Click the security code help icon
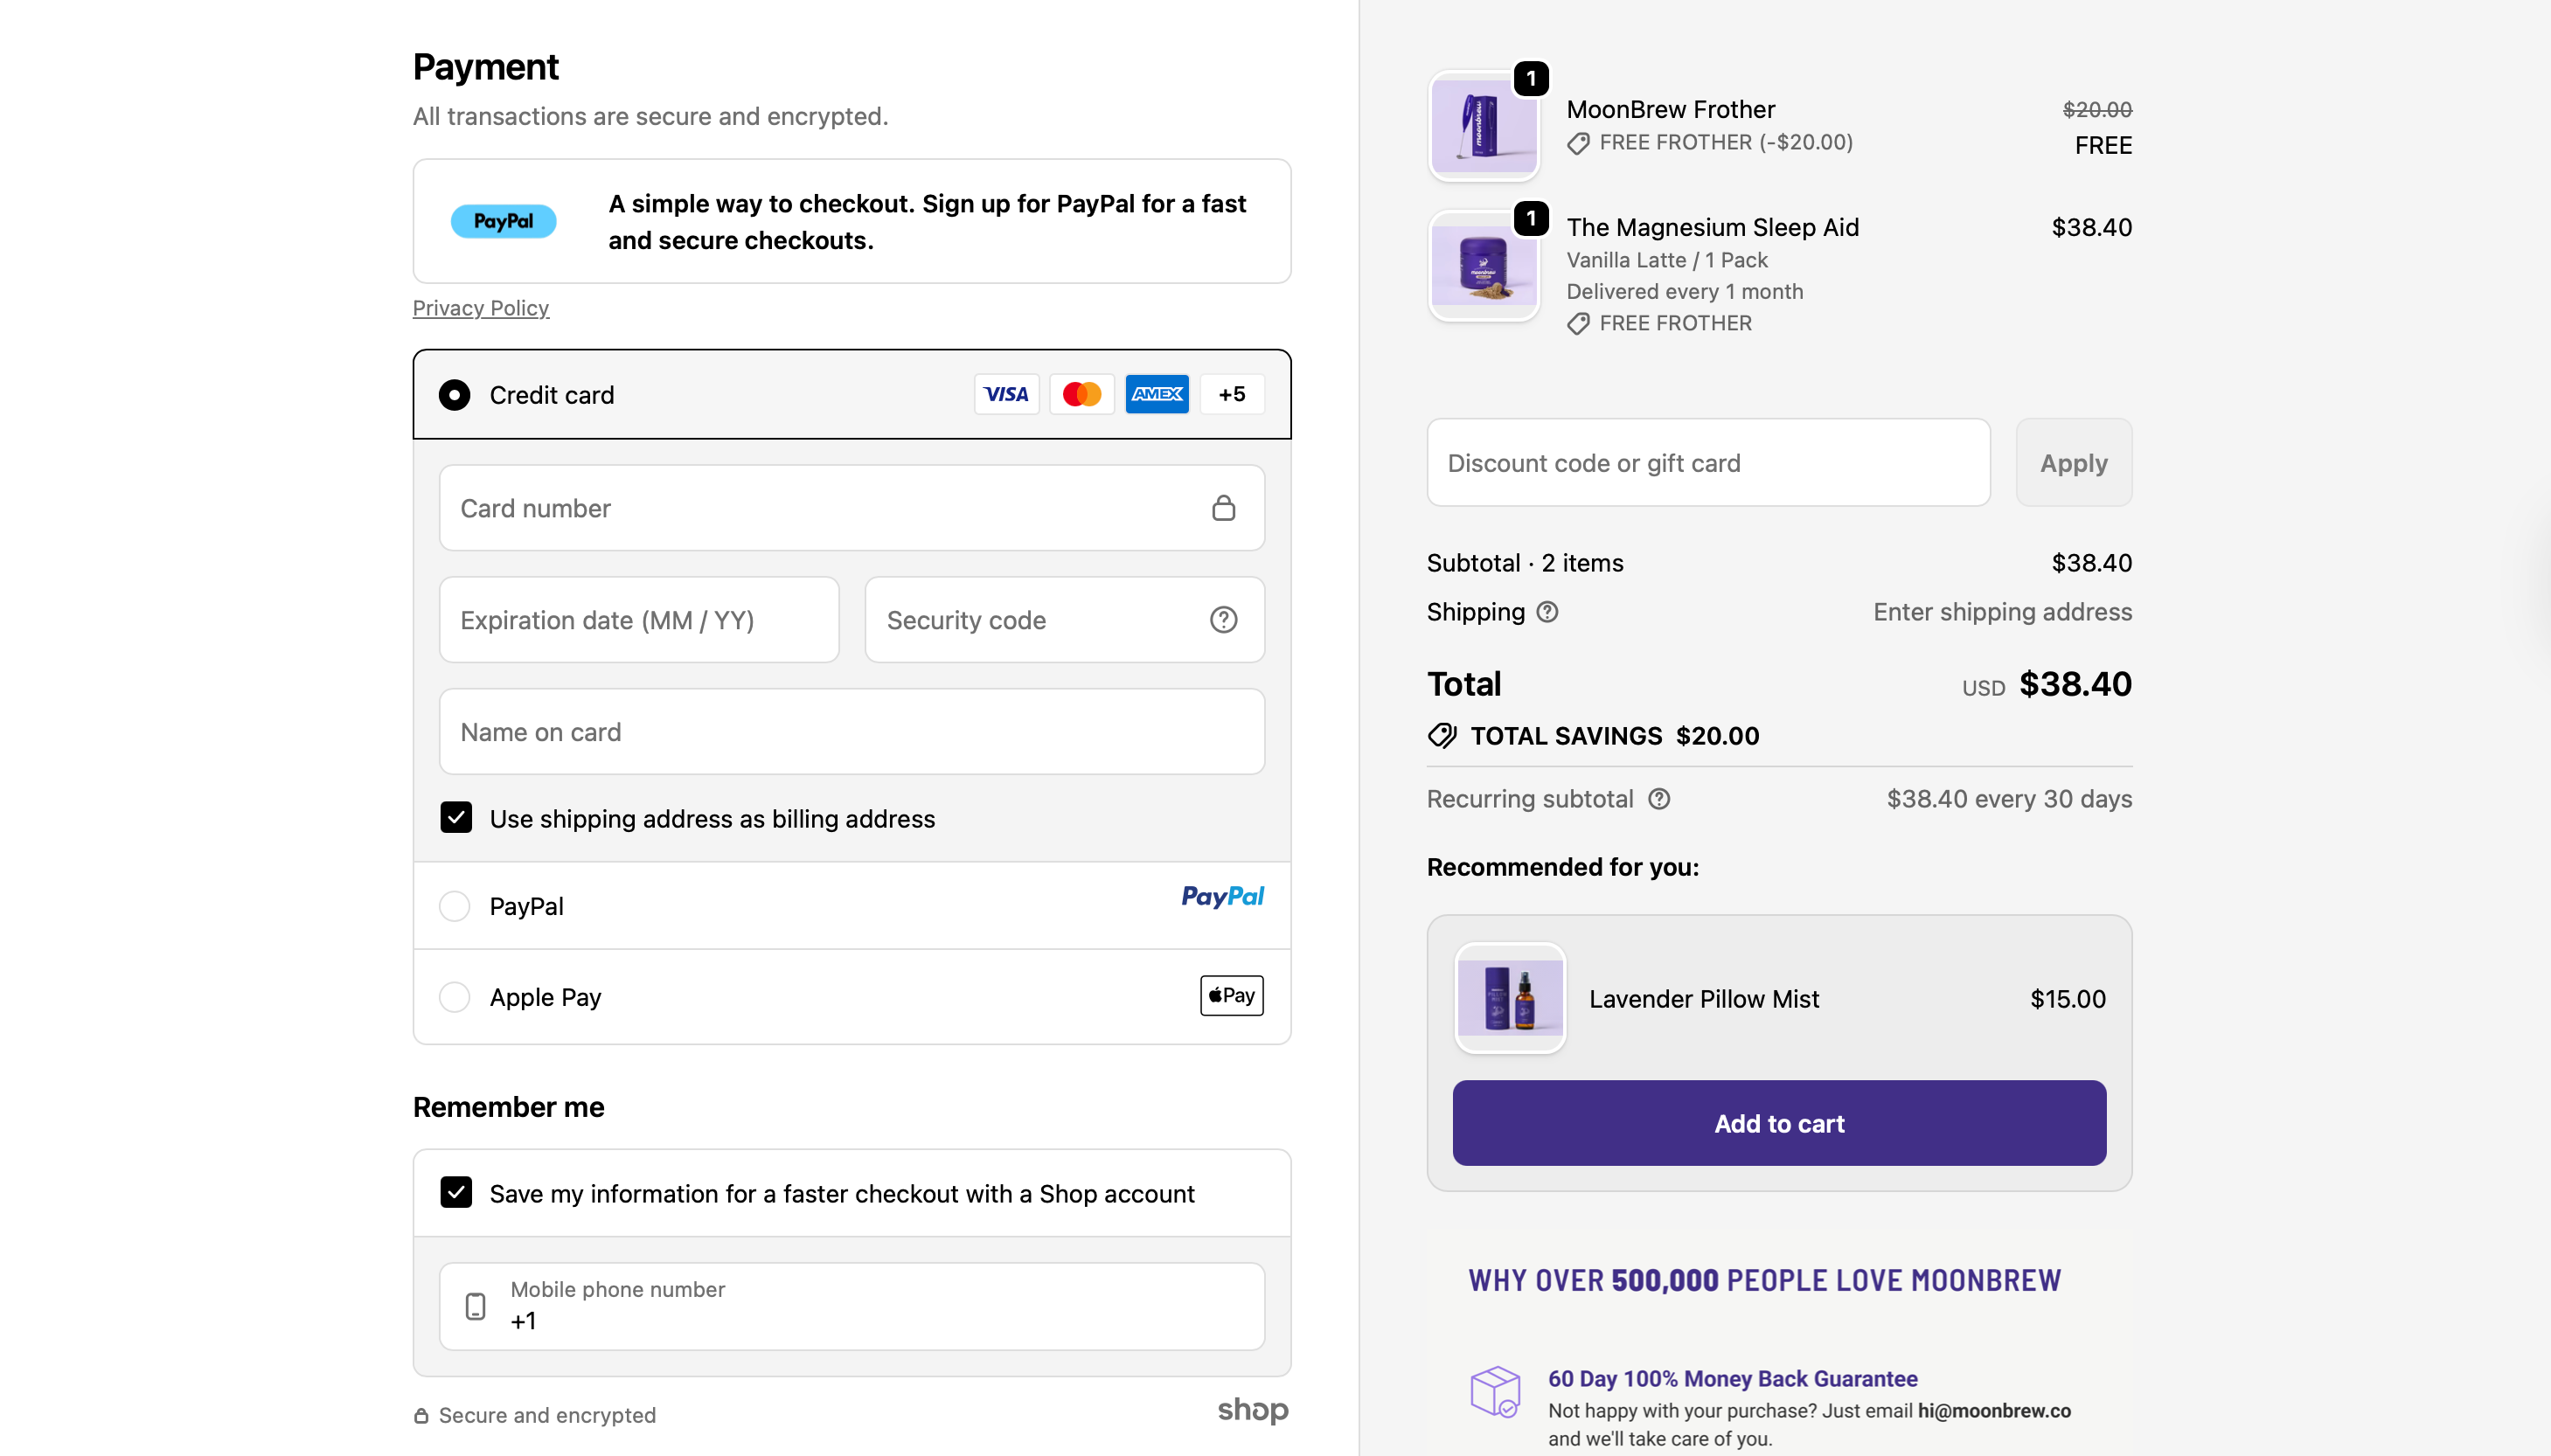This screenshot has height=1456, width=2551. coord(1223,620)
